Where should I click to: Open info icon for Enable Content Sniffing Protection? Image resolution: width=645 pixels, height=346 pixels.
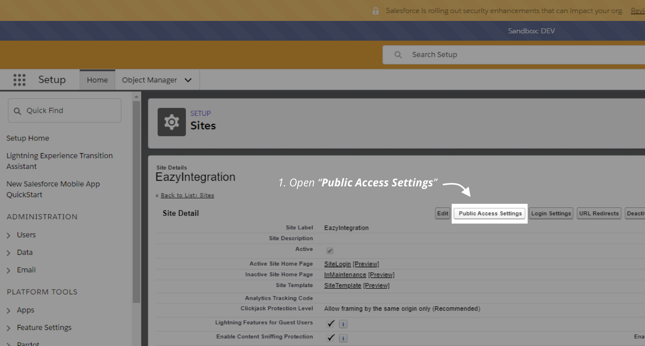343,338
